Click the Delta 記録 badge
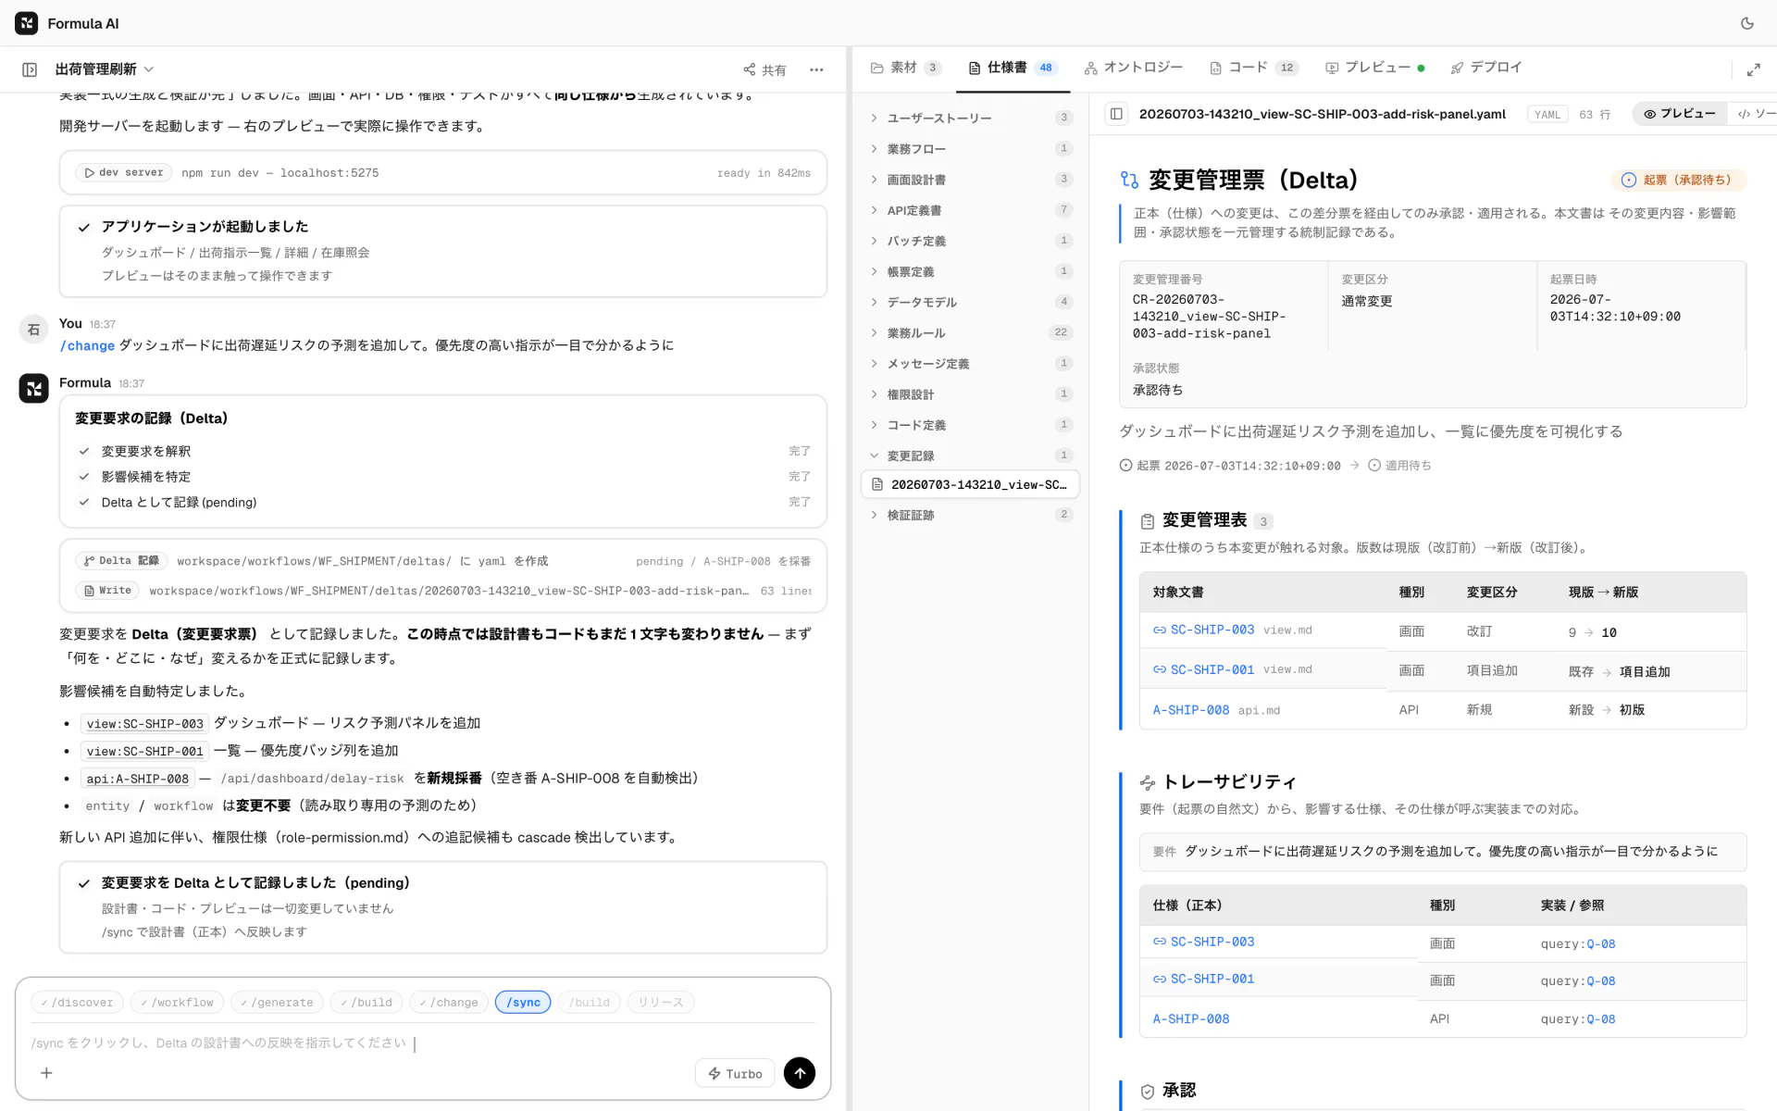The width and height of the screenshot is (1777, 1111). tap(121, 560)
